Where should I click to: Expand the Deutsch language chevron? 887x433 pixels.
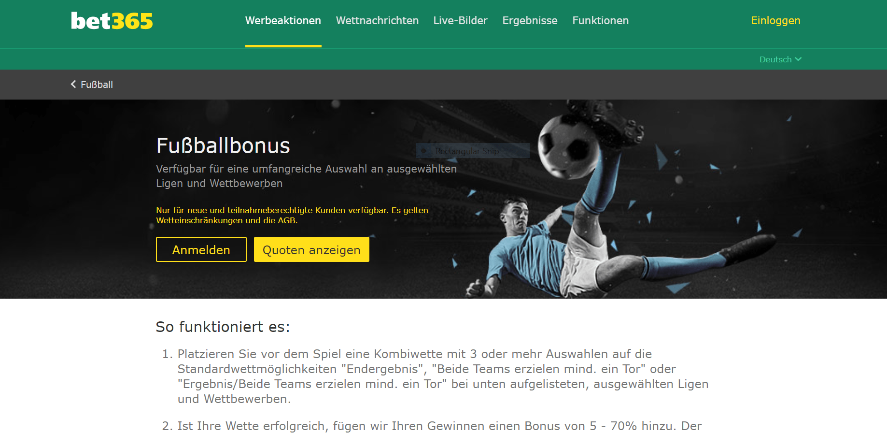pyautogui.click(x=798, y=59)
